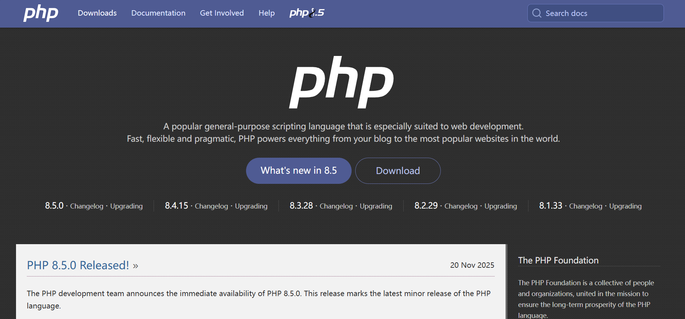This screenshot has height=319, width=685.
Task: Open the 8.2.29 version link
Action: pos(426,206)
